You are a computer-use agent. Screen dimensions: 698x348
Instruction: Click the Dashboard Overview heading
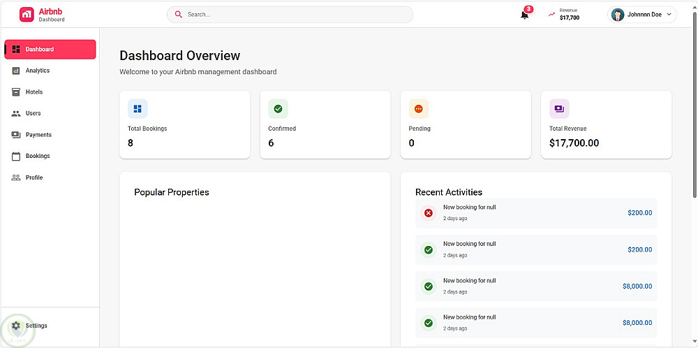pyautogui.click(x=180, y=56)
